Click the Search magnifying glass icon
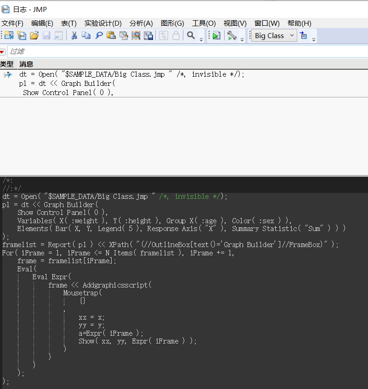 191,35
